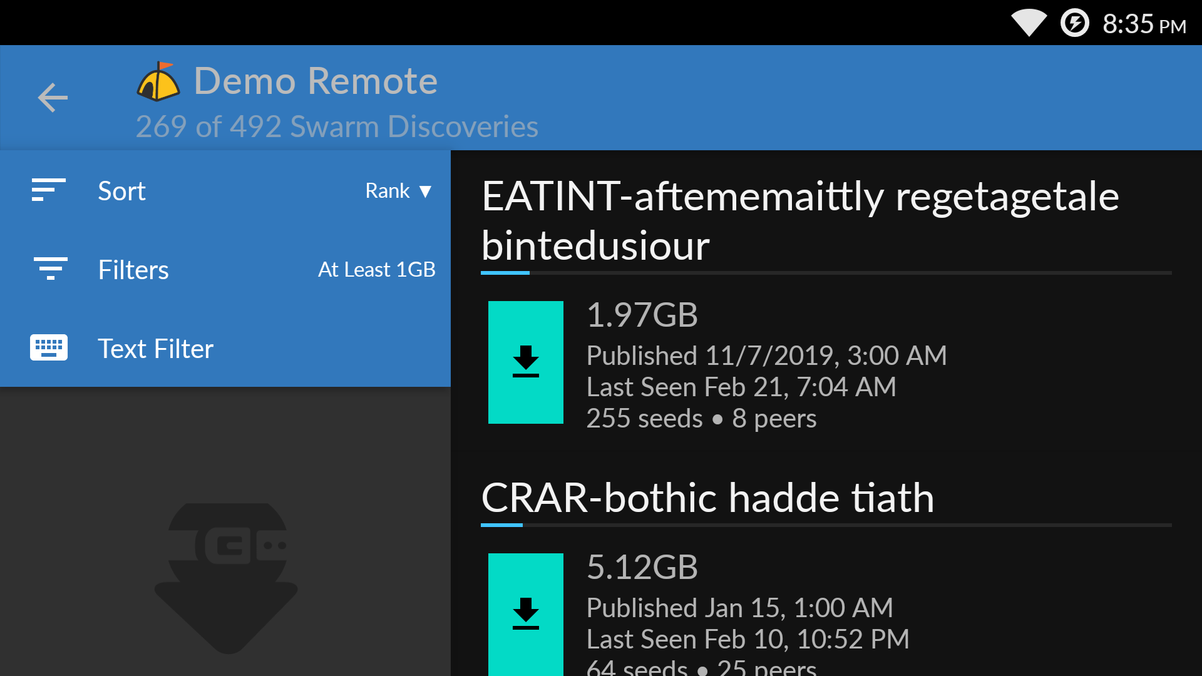Click the Wi-Fi status bar icon

point(1029,23)
